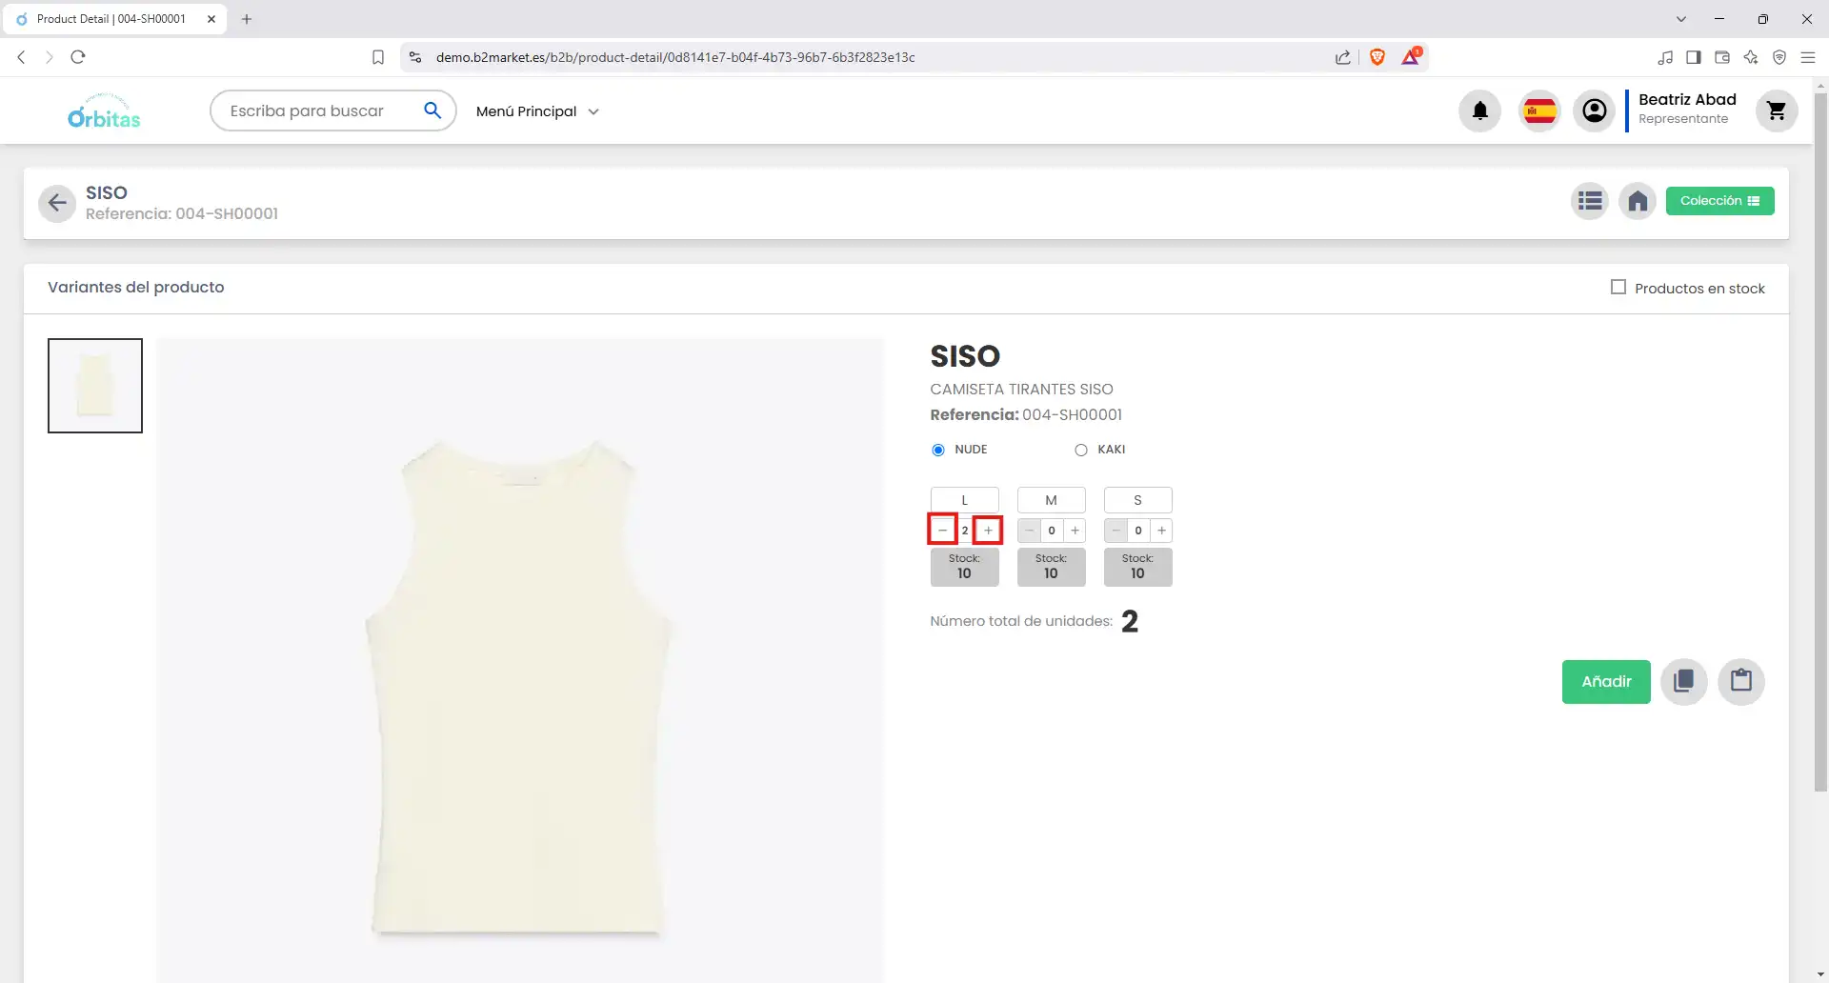Expand the Menú Principal dropdown
This screenshot has width=1829, height=983.
point(537,111)
